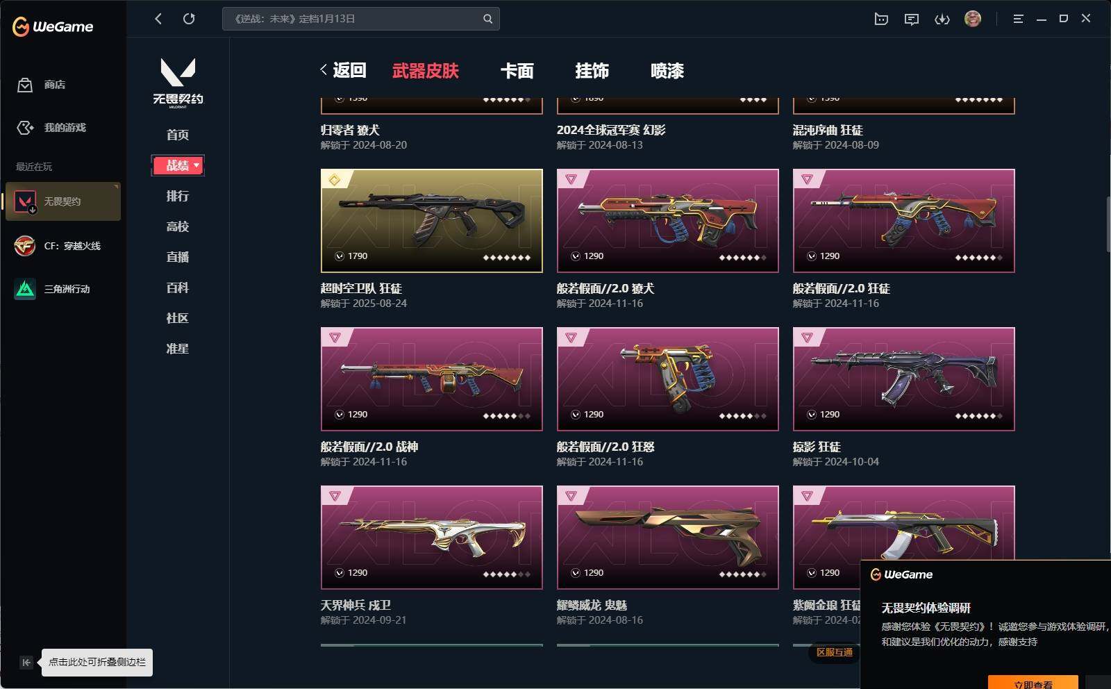Select 超时空卫队 狂徒 skin thumbnail
Image resolution: width=1111 pixels, height=689 pixels.
pos(432,221)
